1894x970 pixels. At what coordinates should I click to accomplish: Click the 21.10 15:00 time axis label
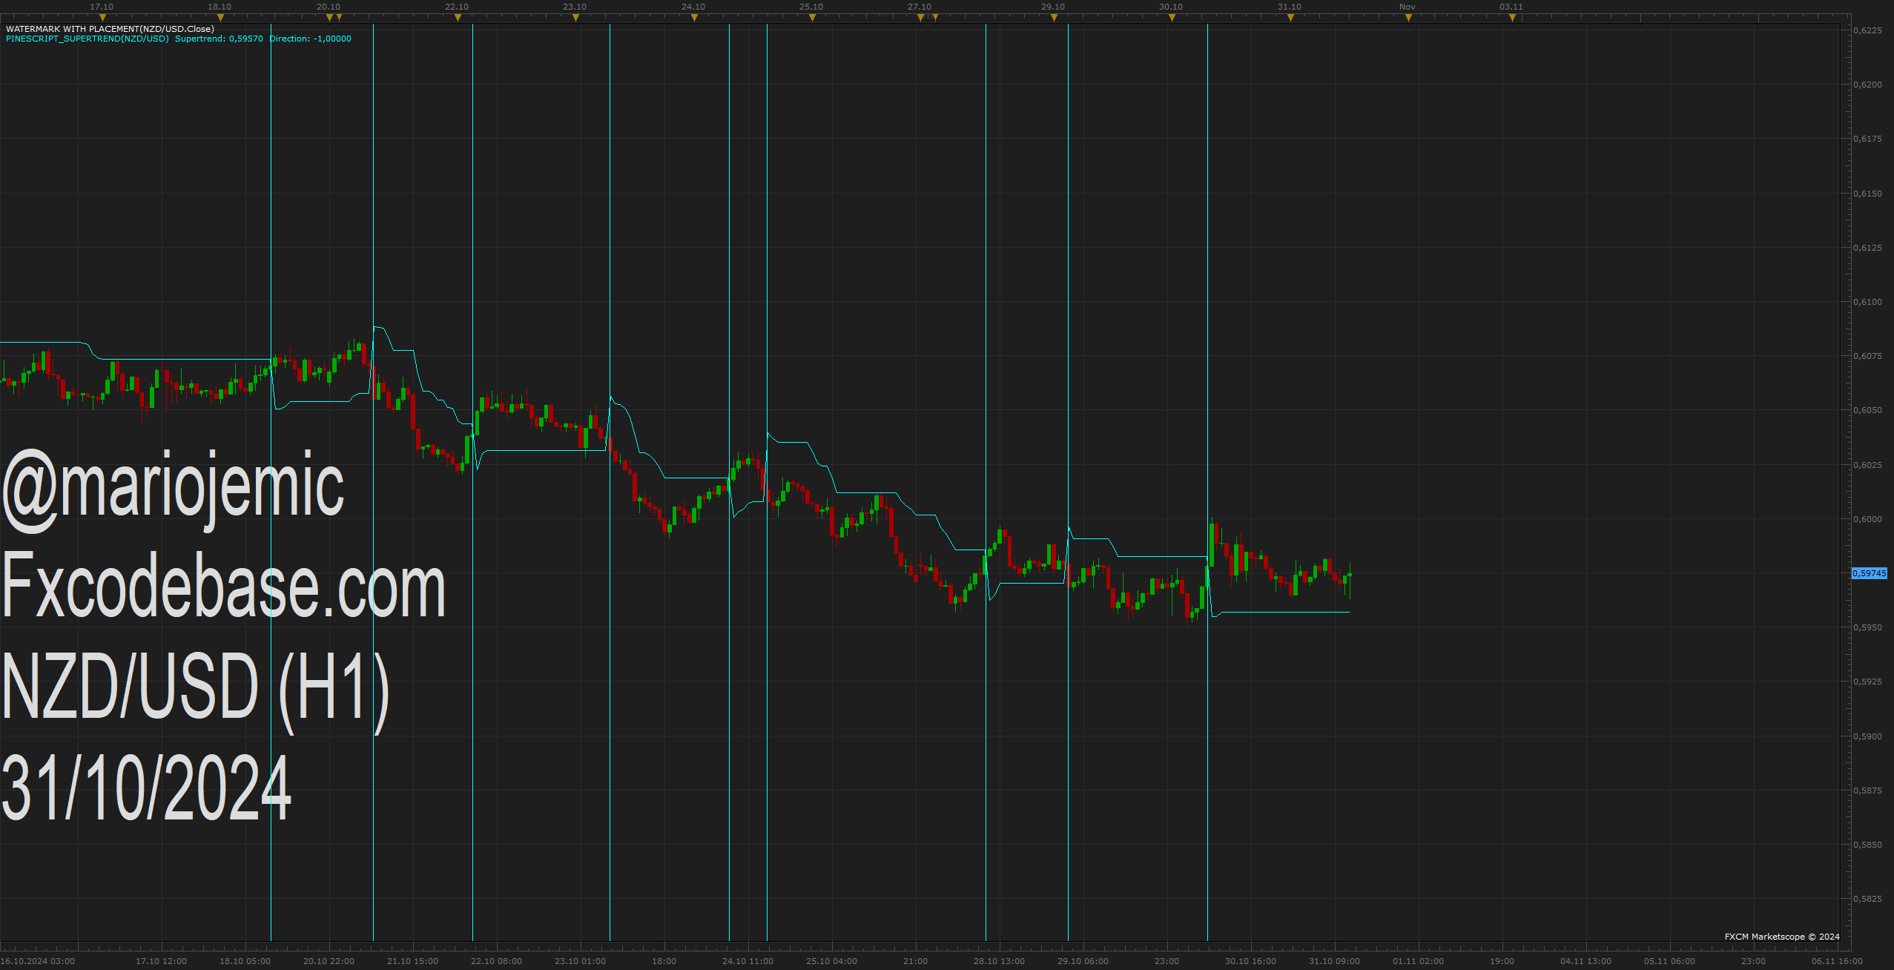[412, 961]
